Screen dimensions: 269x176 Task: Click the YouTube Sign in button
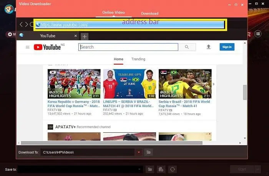227,47
